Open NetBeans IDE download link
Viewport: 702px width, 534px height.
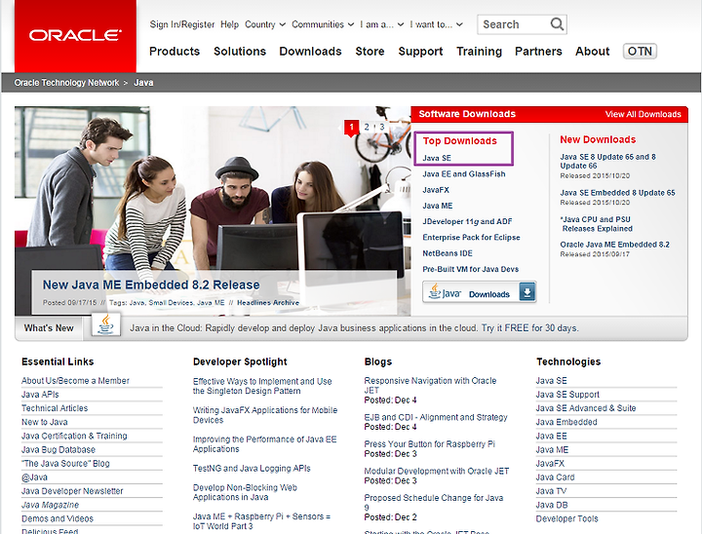coord(448,253)
